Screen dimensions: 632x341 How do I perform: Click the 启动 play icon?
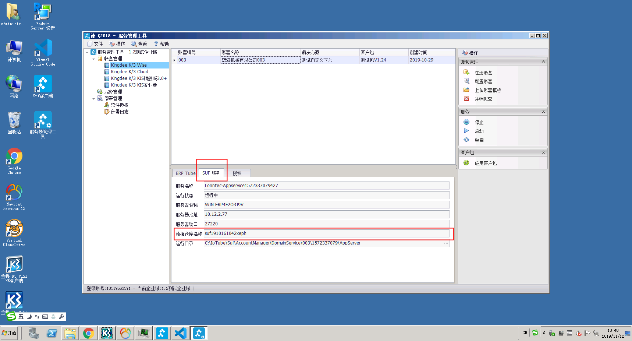tap(466, 131)
